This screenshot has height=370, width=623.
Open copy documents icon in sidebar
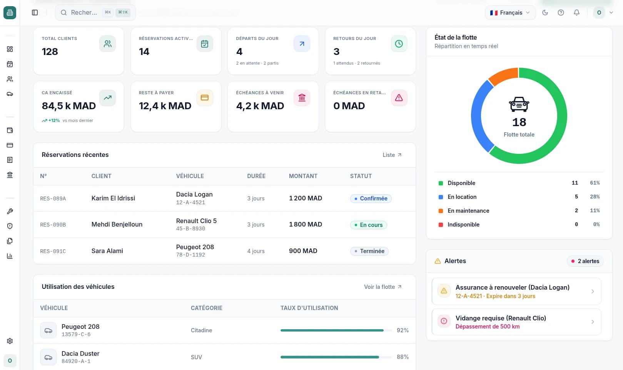click(x=10, y=241)
